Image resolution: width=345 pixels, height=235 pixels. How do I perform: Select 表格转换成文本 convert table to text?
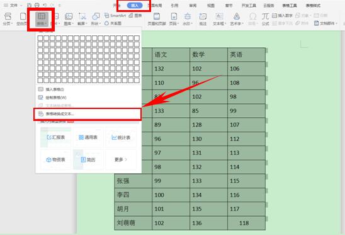(88, 114)
